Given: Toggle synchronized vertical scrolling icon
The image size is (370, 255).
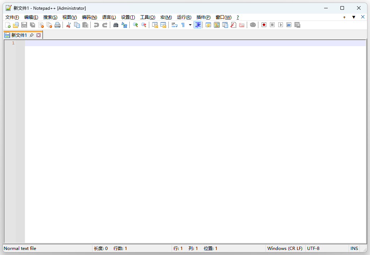Looking at the screenshot, I should [155, 25].
